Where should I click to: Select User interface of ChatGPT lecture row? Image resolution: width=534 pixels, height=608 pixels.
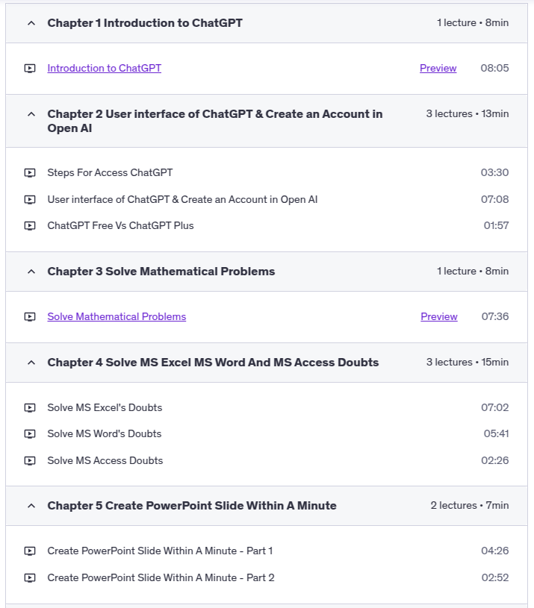[x=182, y=200]
